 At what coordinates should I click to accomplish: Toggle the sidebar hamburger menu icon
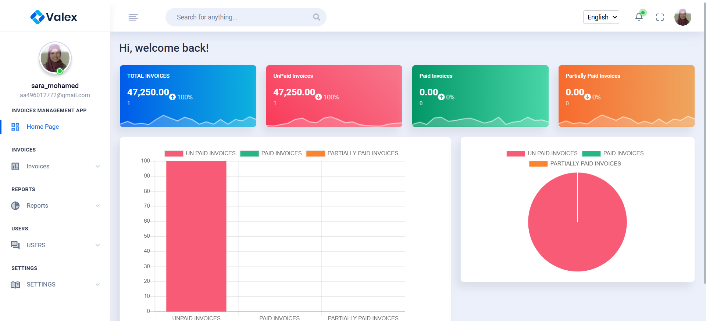(x=133, y=17)
